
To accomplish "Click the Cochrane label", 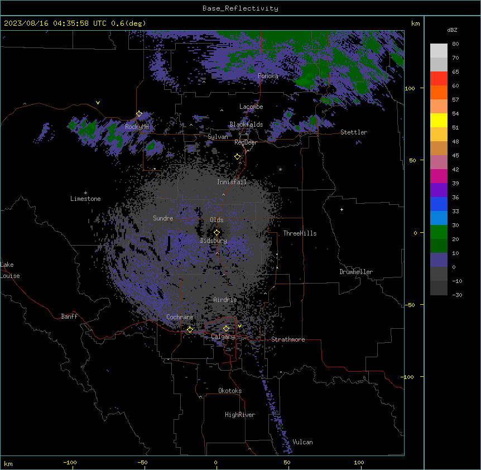I will coord(180,317).
